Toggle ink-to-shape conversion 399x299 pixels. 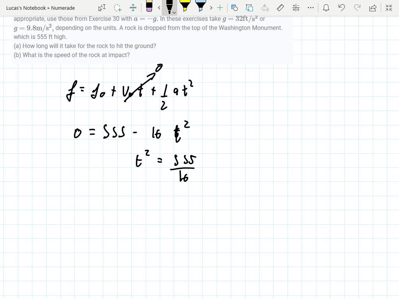pos(249,7)
